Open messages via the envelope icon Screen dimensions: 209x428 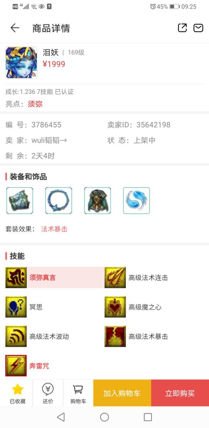[x=198, y=28]
